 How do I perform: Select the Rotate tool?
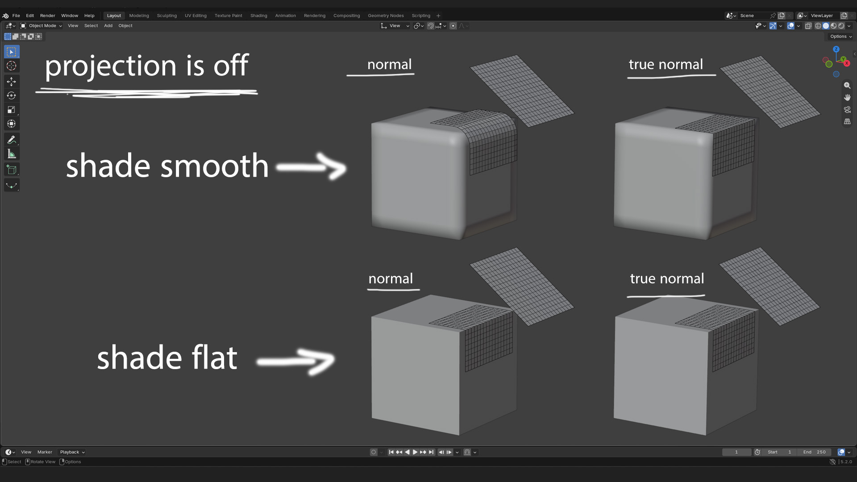click(x=12, y=96)
